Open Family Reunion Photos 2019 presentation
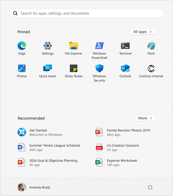173x196 pixels. coord(128,132)
